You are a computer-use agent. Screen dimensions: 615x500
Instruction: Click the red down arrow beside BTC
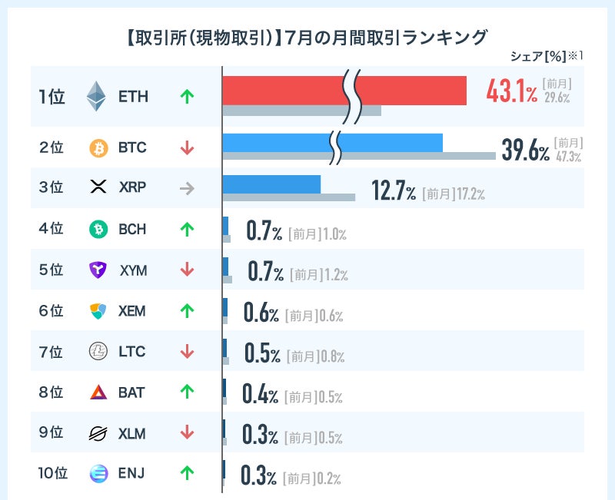point(186,147)
